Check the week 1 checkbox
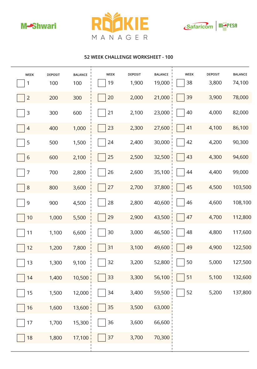 pyautogui.click(x=21, y=83)
